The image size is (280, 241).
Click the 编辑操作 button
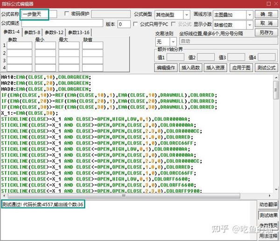point(166,68)
